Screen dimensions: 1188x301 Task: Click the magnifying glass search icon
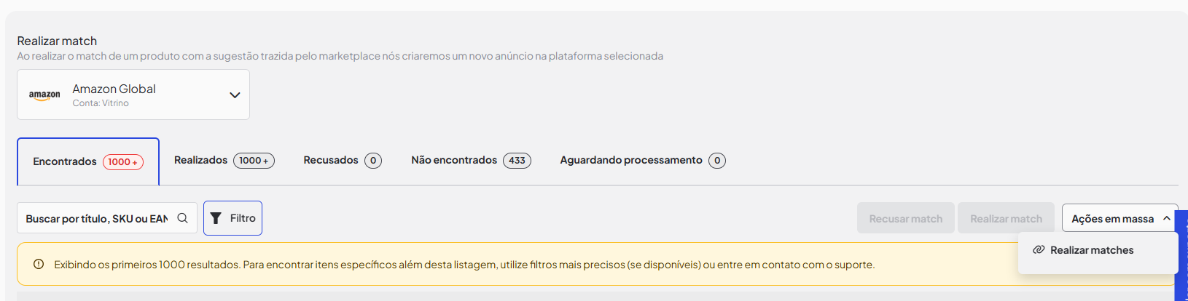pyautogui.click(x=182, y=218)
